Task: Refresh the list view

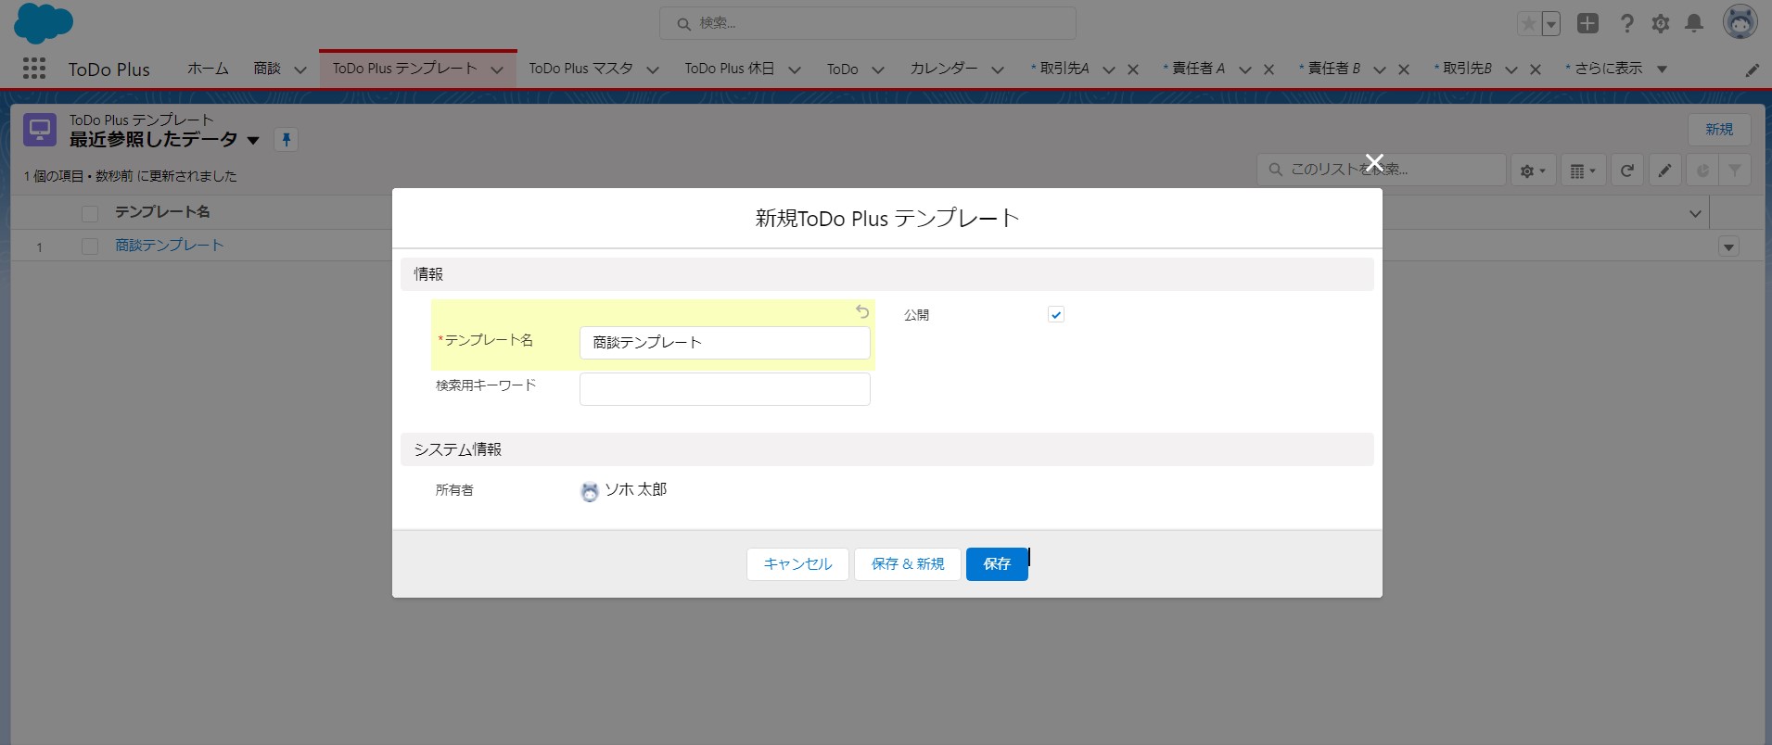Action: (x=1627, y=170)
